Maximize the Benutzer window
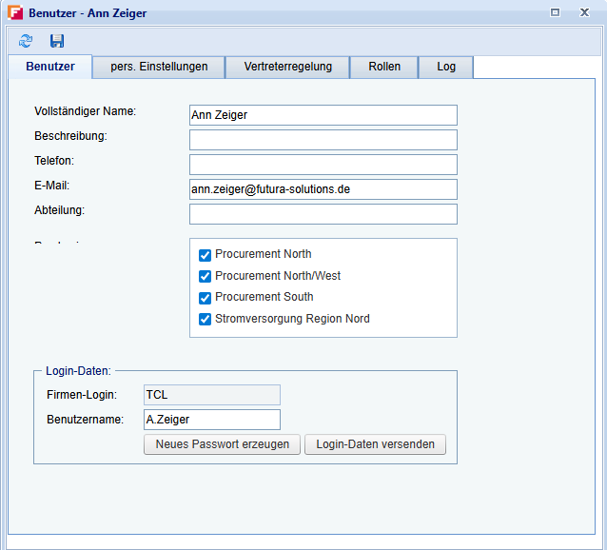The width and height of the screenshot is (607, 550). (x=555, y=12)
